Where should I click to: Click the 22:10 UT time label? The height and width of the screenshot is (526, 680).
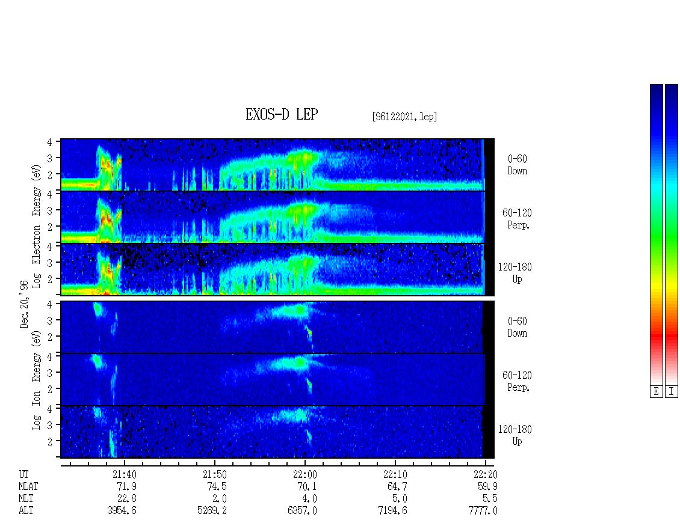point(395,474)
